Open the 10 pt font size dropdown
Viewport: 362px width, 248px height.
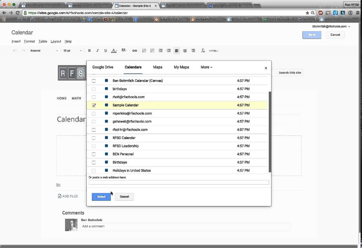pyautogui.click(x=72, y=51)
